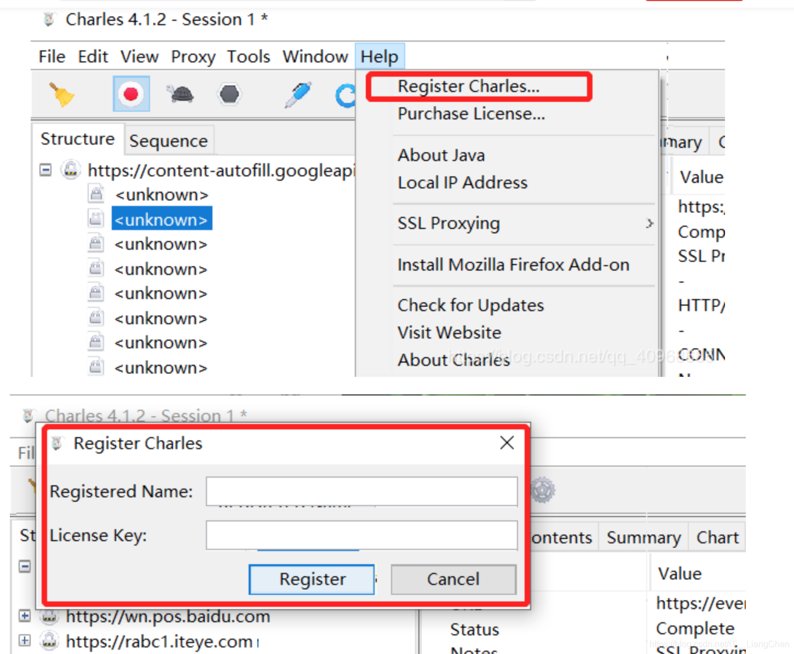Select https://wn.pos.baidu.com host row

[168, 617]
